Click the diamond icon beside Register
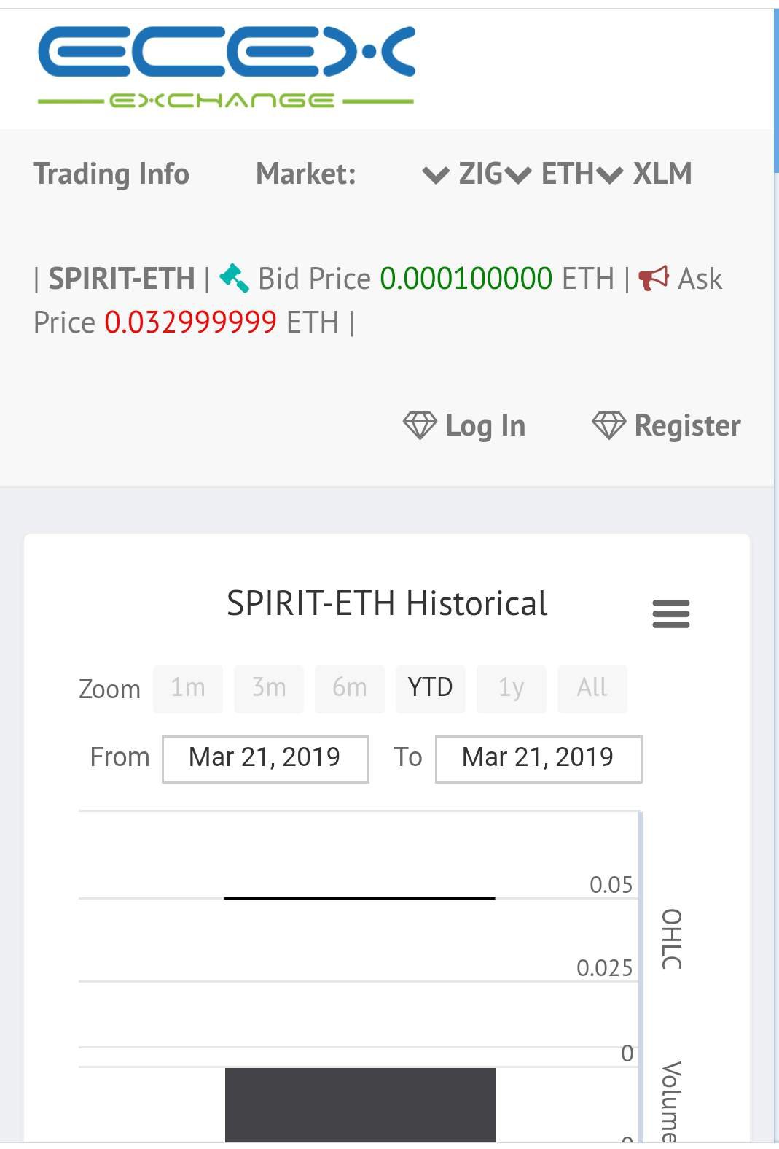779x1149 pixels. (609, 425)
